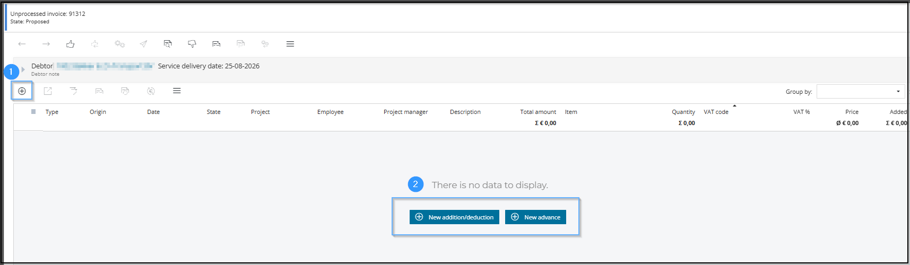Reject the invoice with thumbs down icon
The height and width of the screenshot is (265, 910).
click(x=192, y=44)
